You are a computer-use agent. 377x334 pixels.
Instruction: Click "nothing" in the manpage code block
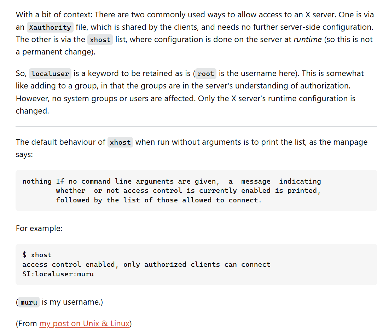click(37, 181)
